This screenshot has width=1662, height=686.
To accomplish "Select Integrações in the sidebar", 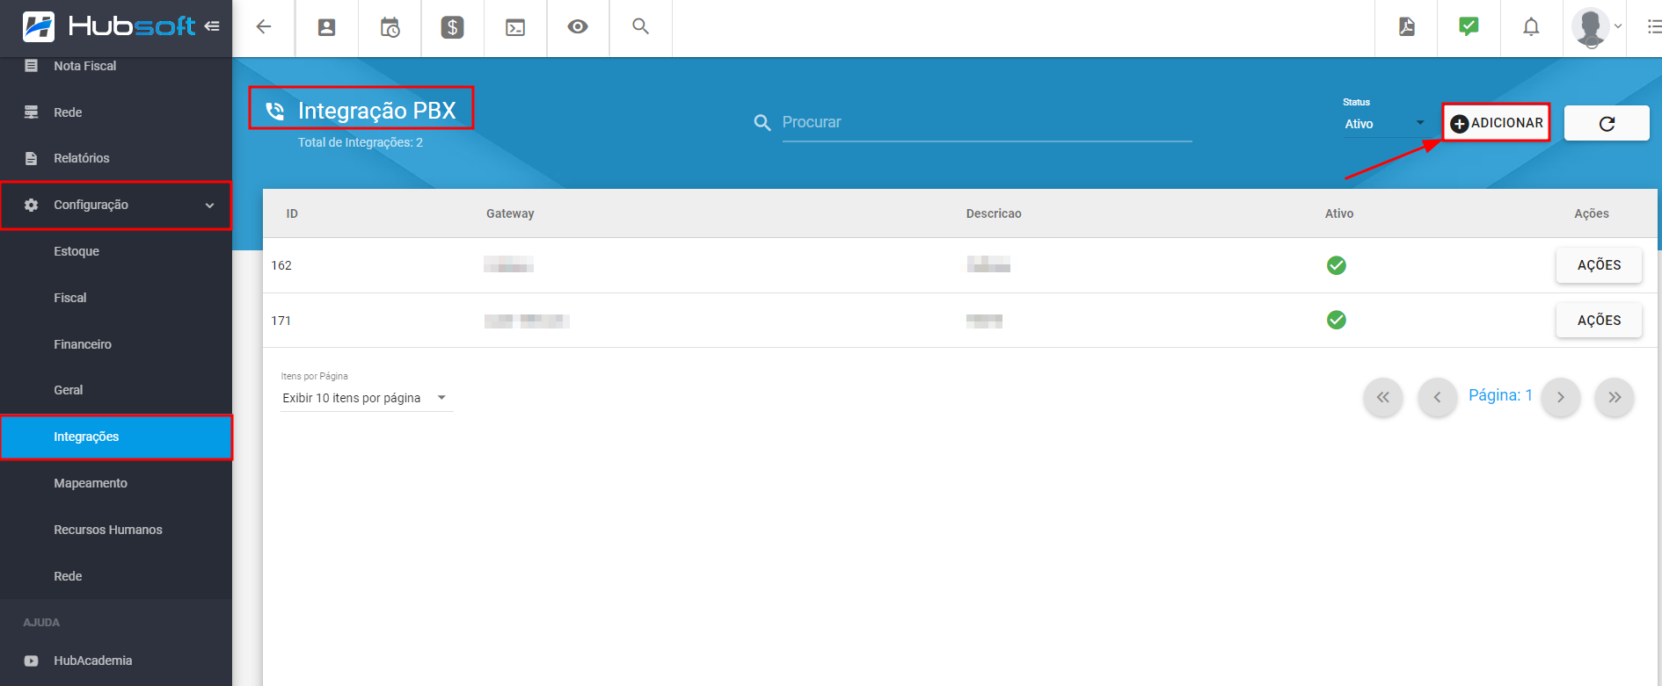I will click(116, 437).
